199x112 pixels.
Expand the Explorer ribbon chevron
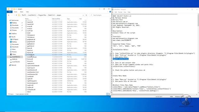pos(108,12)
